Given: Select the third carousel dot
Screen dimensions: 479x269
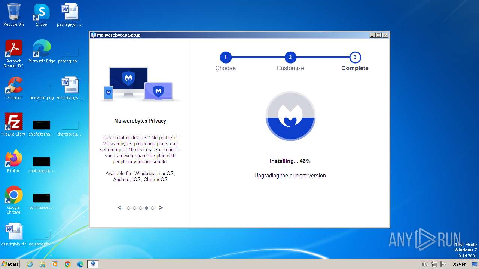Looking at the screenshot, I should point(140,208).
